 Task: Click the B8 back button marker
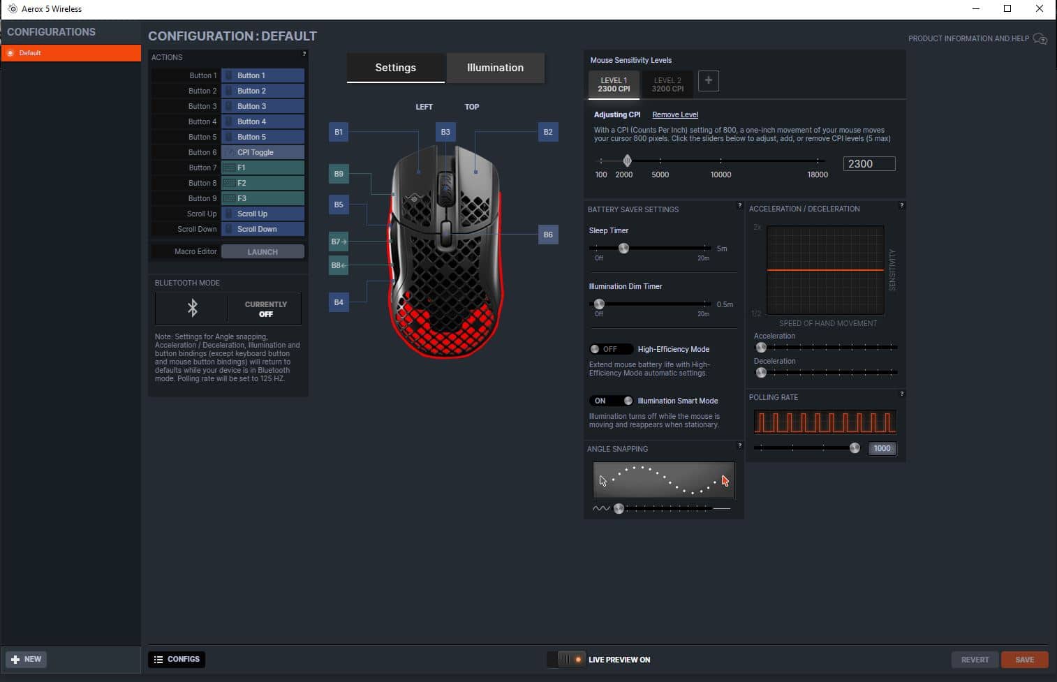click(339, 265)
